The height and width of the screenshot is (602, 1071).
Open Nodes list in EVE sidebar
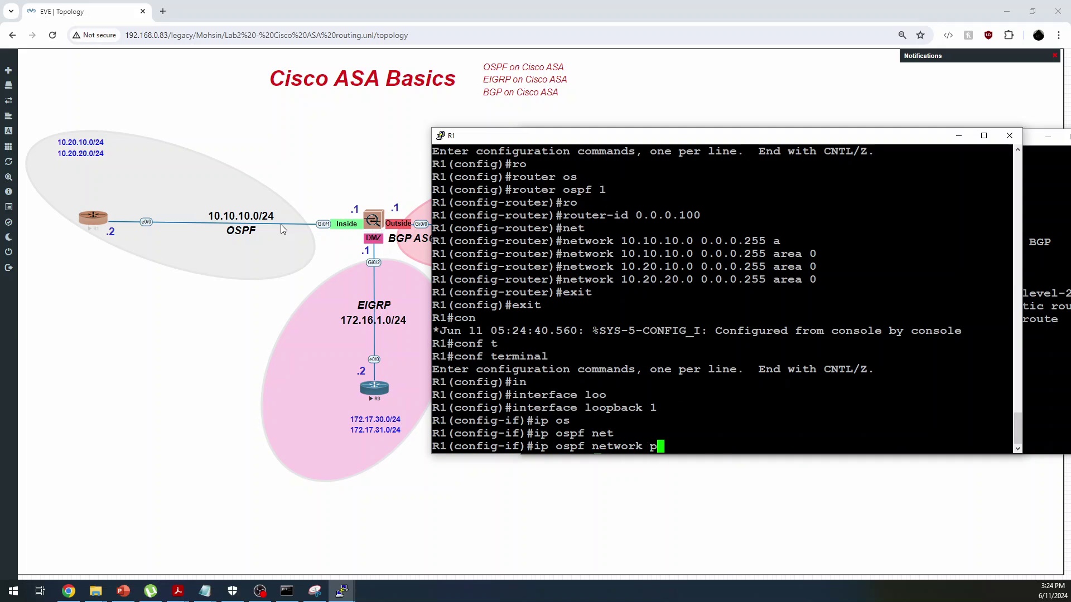[8, 85]
